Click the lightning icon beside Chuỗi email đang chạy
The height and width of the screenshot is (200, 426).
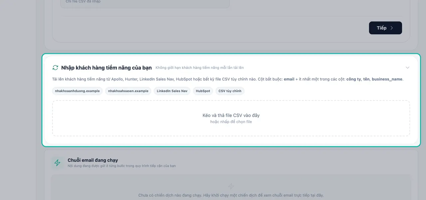pos(57,163)
